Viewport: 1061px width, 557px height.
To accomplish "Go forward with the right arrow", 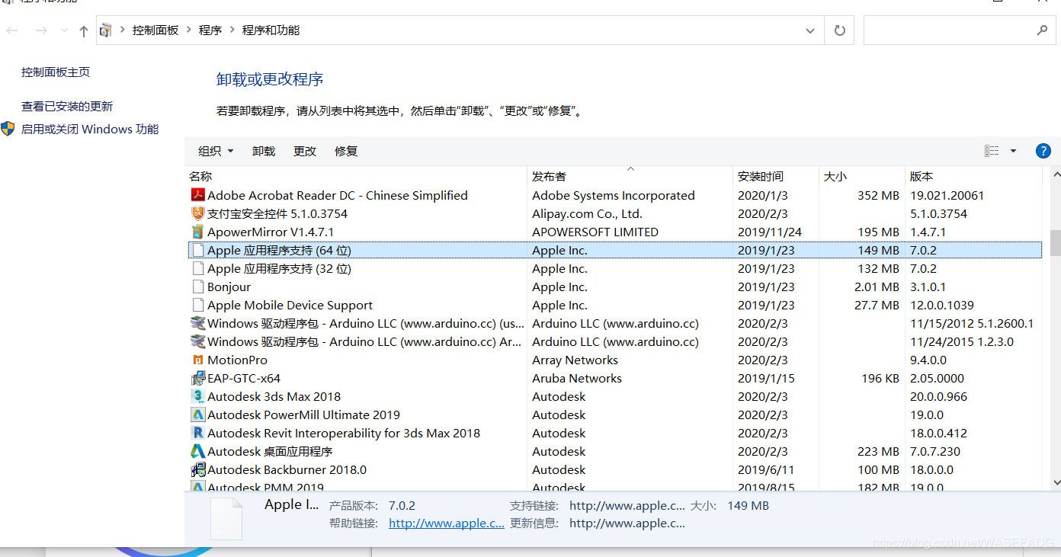I will tap(42, 30).
